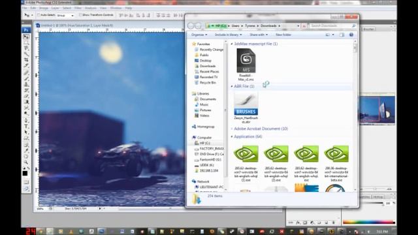Select the Brush tool
This screenshot has width=418, height=235.
(x=26, y=78)
